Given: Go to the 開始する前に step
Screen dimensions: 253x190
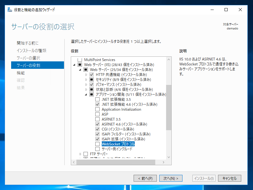Looking at the screenshot, I should click(x=28, y=43).
